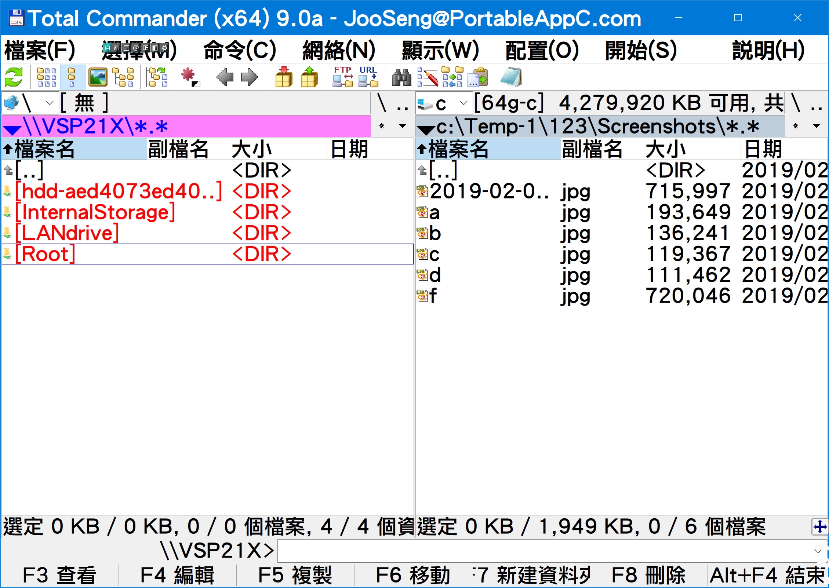Unpack files with the green-arrow box icon
The height and width of the screenshot is (588, 829).
pos(309,77)
